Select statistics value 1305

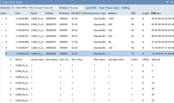pyautogui.click(x=111, y=19)
